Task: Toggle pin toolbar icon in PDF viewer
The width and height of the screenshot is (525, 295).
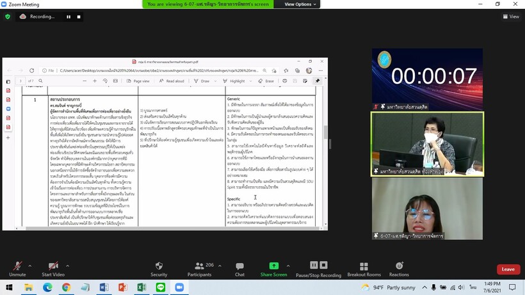Action: [x=318, y=81]
